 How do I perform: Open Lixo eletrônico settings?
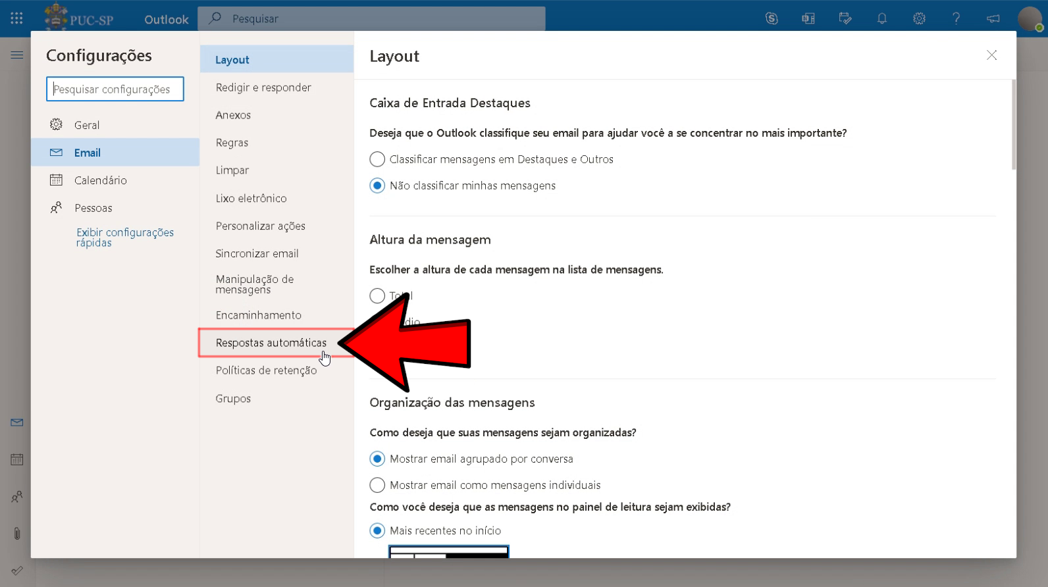click(x=276, y=198)
